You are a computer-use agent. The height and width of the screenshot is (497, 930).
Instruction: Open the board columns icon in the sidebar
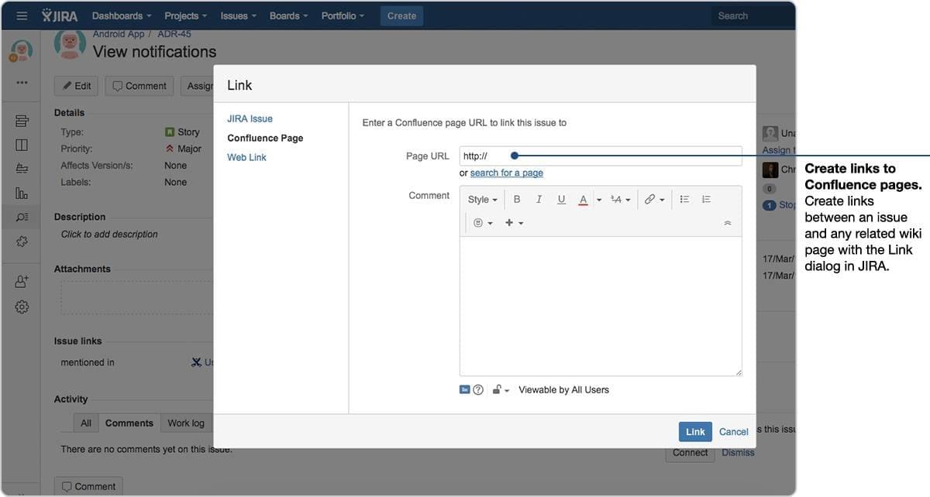point(22,145)
